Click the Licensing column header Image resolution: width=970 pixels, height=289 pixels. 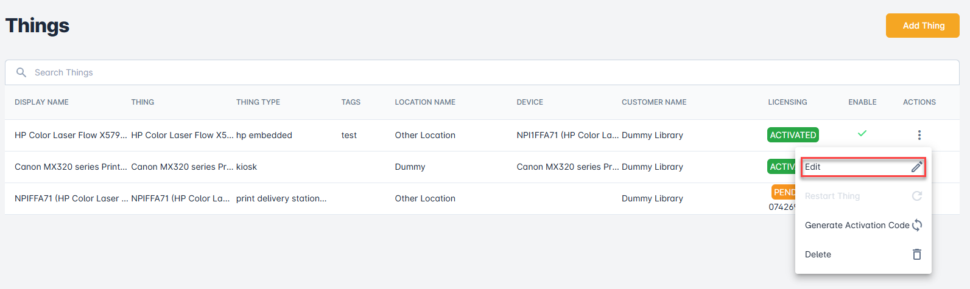[x=787, y=102]
